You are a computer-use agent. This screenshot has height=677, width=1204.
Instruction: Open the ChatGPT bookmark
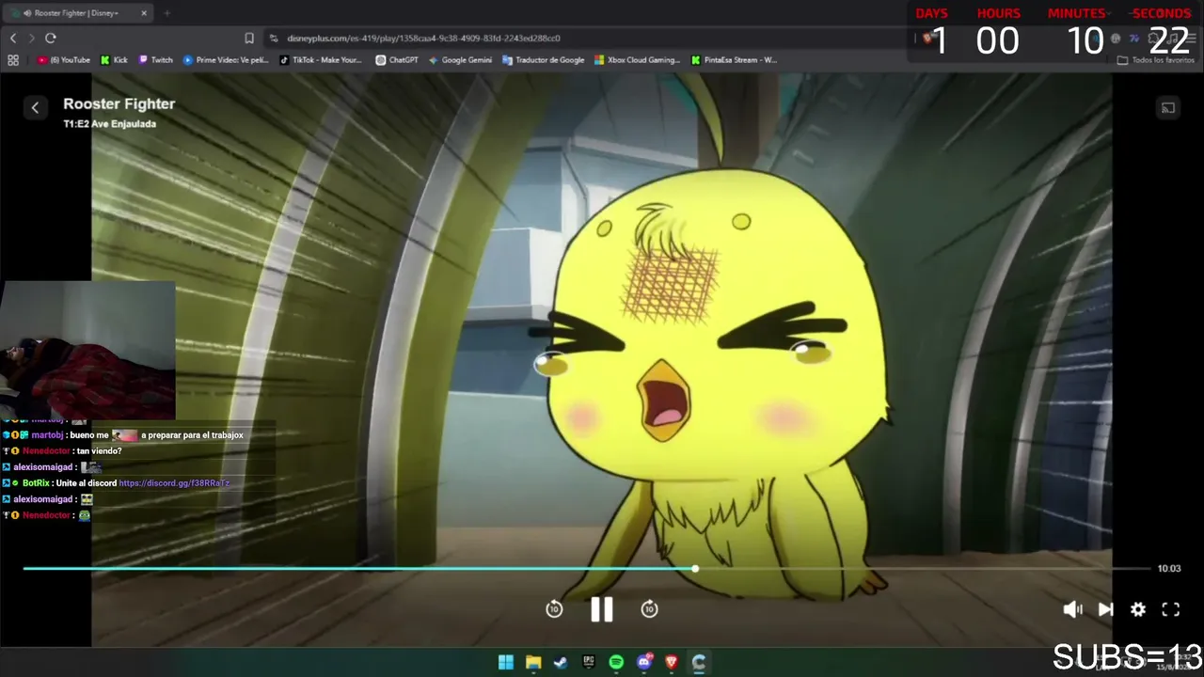coord(397,60)
